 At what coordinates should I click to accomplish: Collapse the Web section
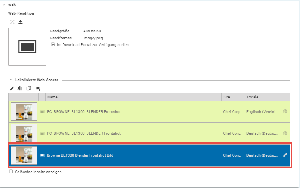tap(4, 5)
